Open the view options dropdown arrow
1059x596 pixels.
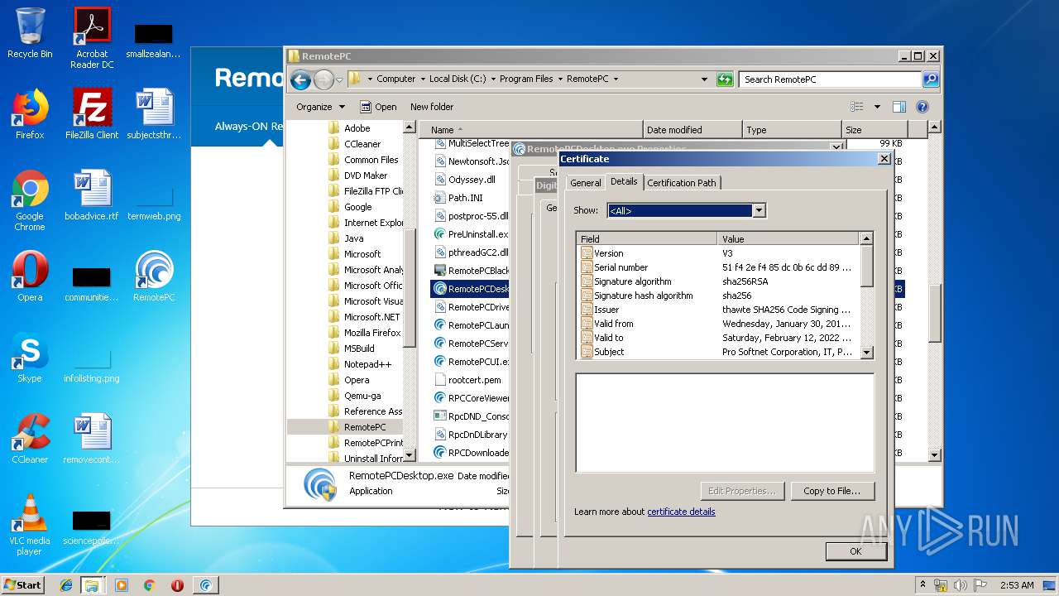pos(877,107)
